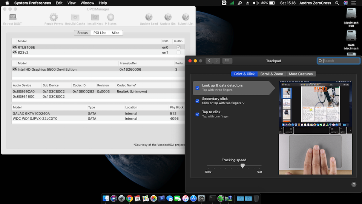Select the More Gestures tab
This screenshot has width=362, height=204.
tap(301, 74)
